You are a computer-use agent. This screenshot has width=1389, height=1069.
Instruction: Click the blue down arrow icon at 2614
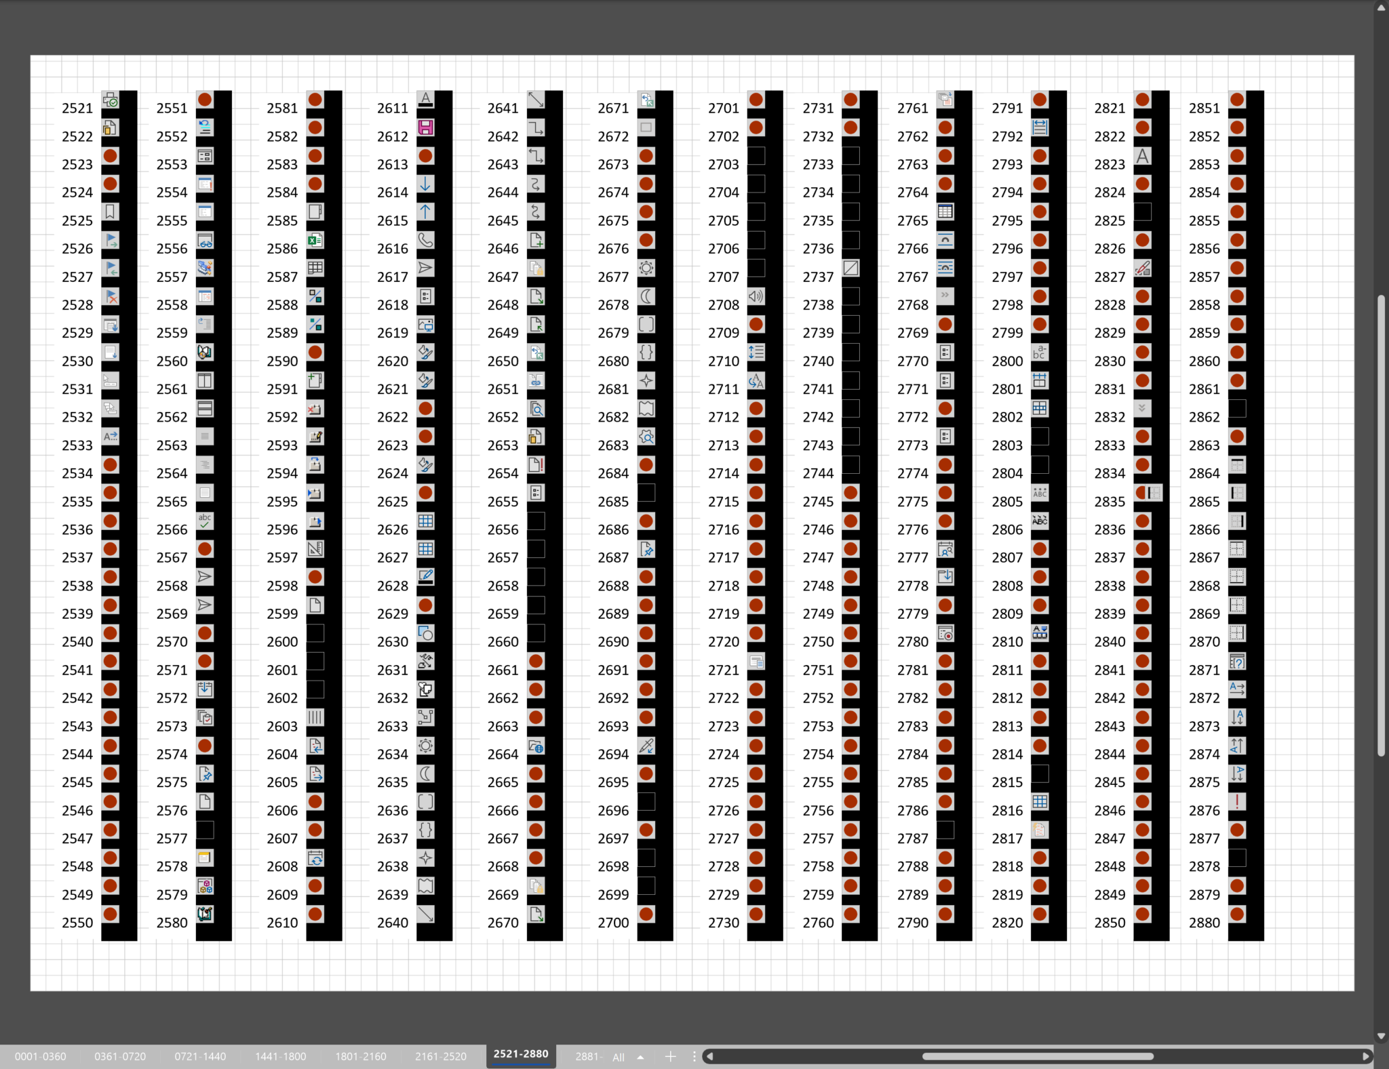click(425, 184)
